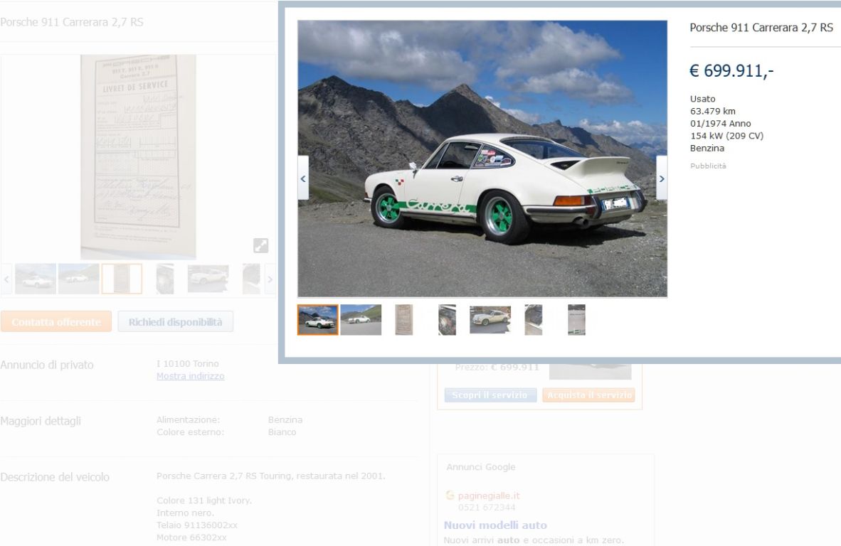Click the '154 kW (209 CV)' power text
841x546 pixels.
pos(726,136)
